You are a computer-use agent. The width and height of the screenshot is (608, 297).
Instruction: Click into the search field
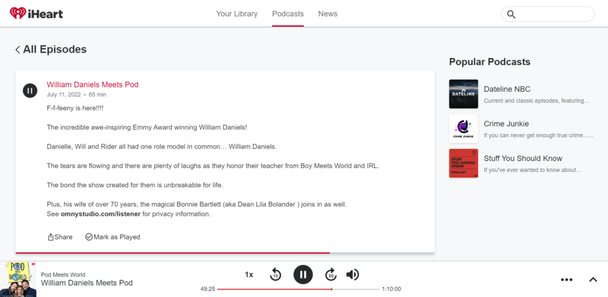point(548,14)
